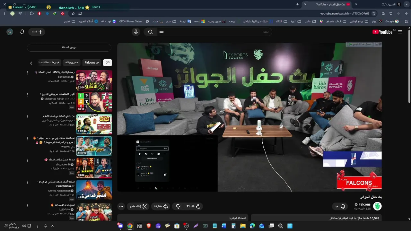The height and width of the screenshot is (231, 411).
Task: Open site information icon in address bar
Action: click(x=374, y=13)
